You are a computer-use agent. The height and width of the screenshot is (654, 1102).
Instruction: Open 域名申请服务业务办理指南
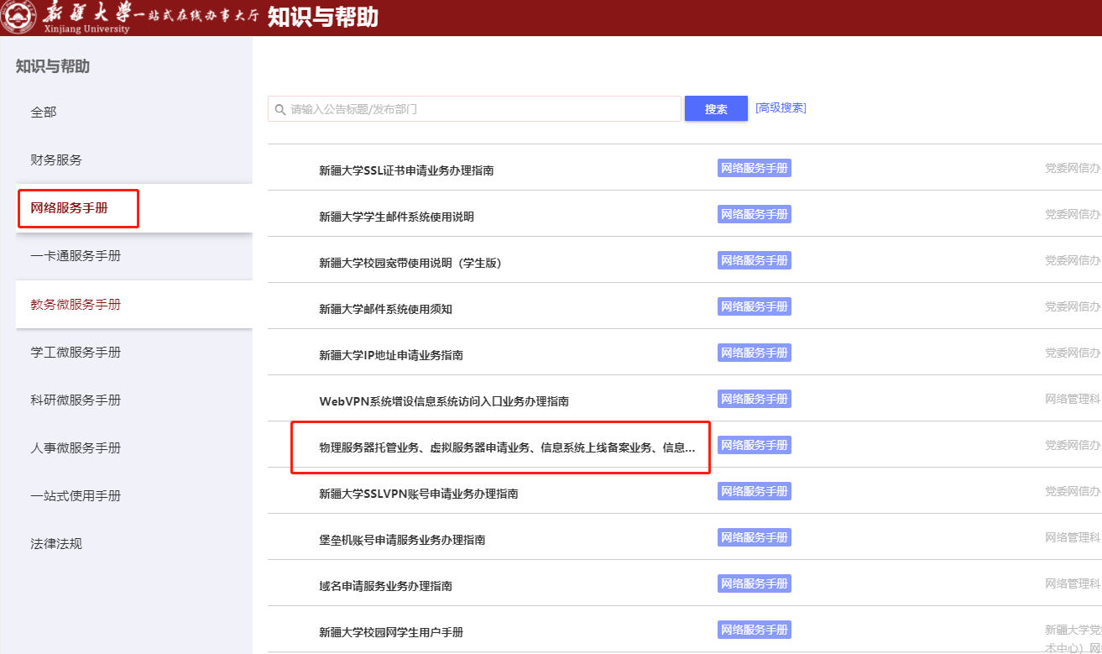coord(385,586)
